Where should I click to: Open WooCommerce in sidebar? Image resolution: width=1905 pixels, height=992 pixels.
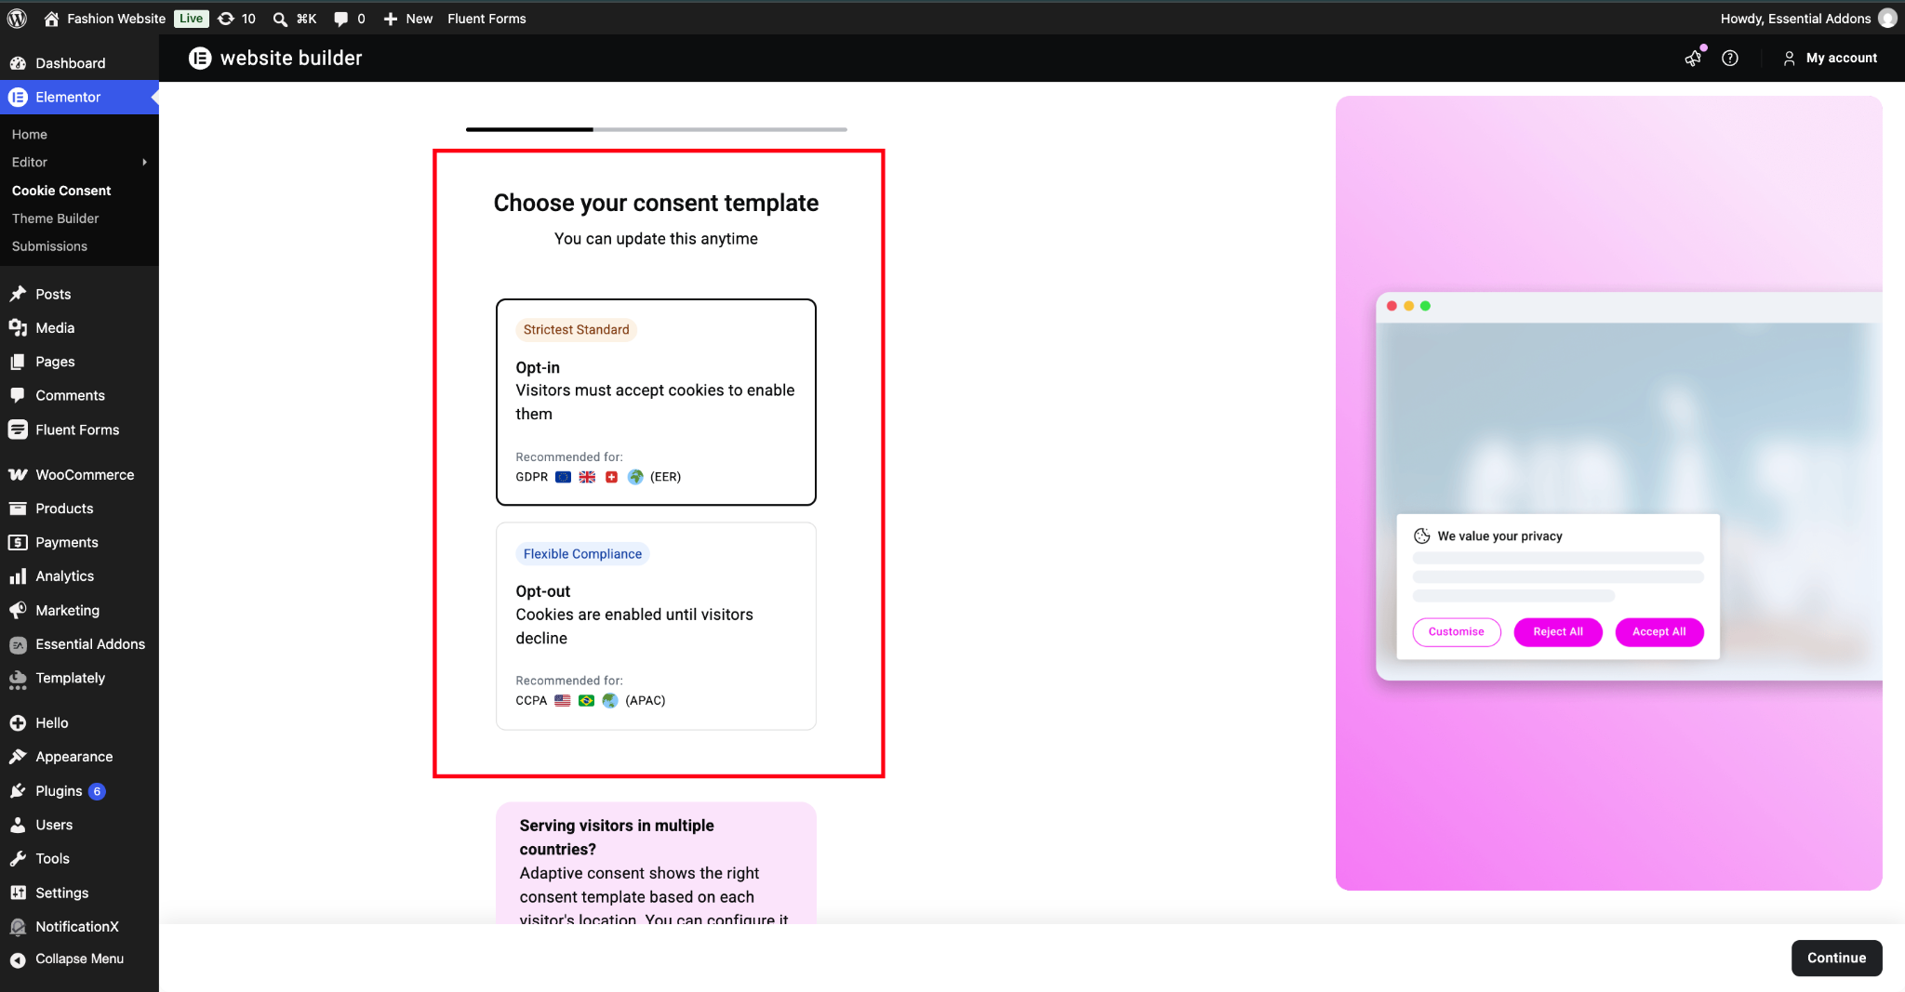click(x=79, y=474)
